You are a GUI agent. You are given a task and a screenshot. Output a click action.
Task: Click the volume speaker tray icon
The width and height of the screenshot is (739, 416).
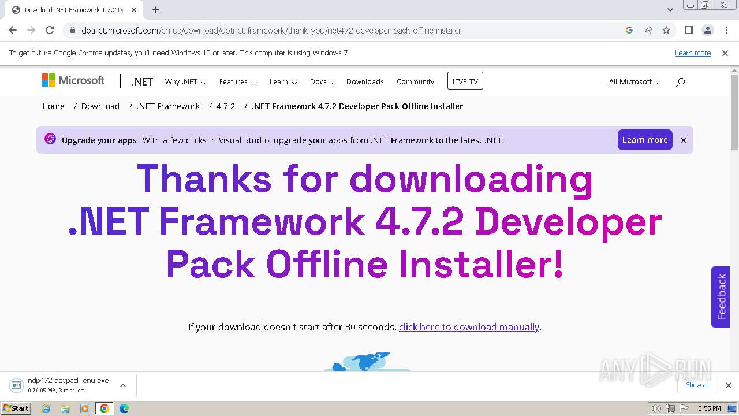656,408
